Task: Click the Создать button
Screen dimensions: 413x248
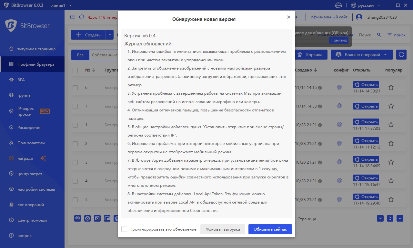Action: 88,35
